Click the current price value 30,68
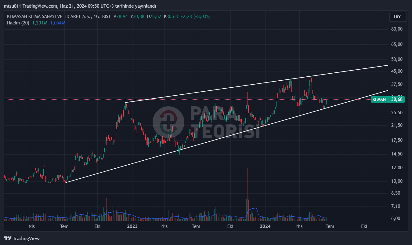Image resolution: width=412 pixels, height=245 pixels. point(396,99)
